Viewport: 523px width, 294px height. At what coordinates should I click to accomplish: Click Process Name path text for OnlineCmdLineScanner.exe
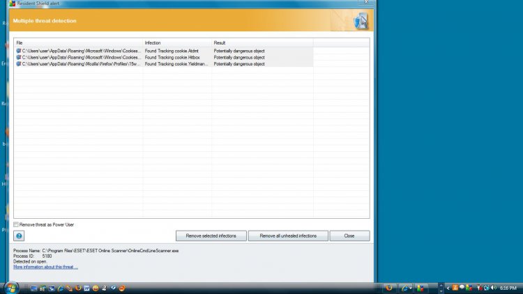tap(110, 251)
